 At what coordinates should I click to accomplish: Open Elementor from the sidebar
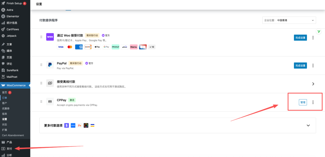click(13, 16)
